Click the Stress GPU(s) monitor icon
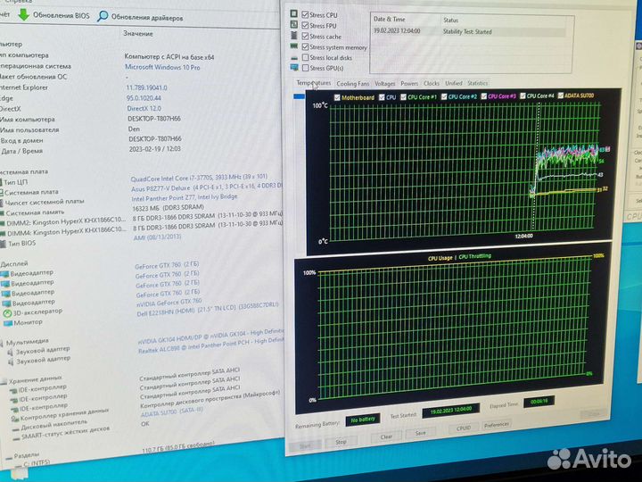Image resolution: width=642 pixels, height=482 pixels. [x=294, y=67]
